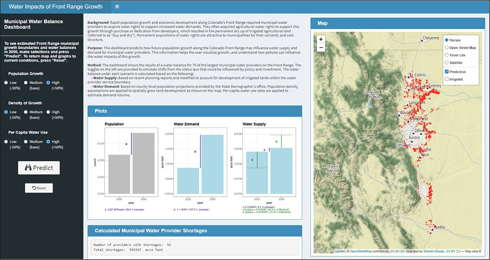Choose High density of growth

pyautogui.click(x=48, y=112)
